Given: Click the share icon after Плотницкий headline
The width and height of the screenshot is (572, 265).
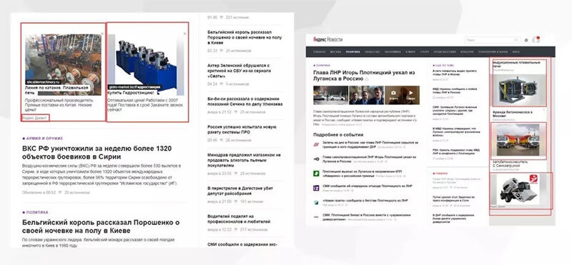Looking at the screenshot, I should (367, 79).
